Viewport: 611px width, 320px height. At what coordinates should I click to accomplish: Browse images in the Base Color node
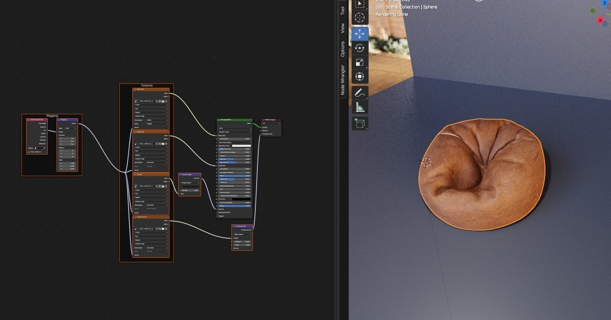pyautogui.click(x=136, y=101)
